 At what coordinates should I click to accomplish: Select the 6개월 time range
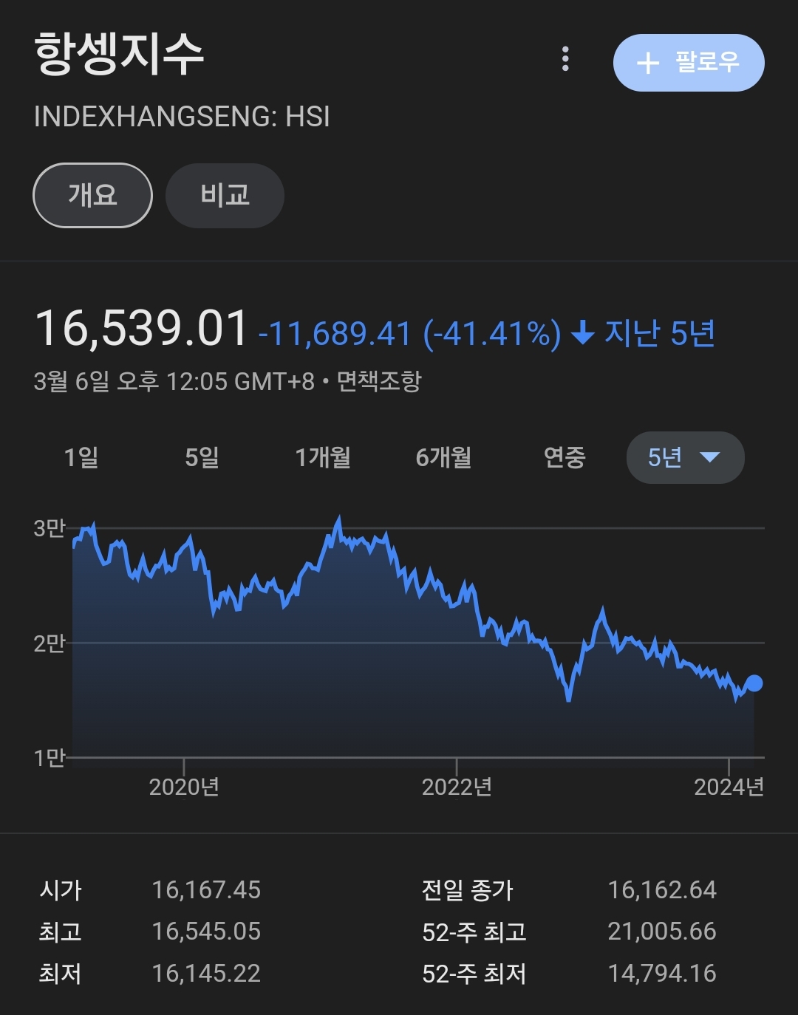pos(443,457)
